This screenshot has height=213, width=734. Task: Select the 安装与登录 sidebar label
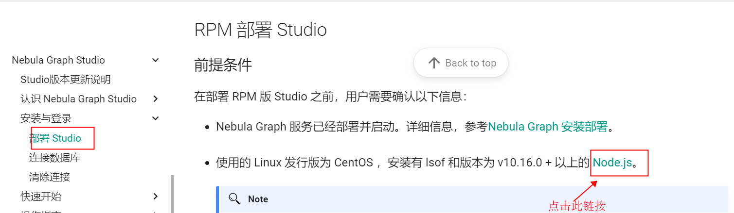tap(46, 118)
